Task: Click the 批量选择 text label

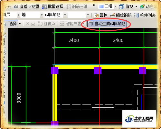Action: tap(55, 6)
